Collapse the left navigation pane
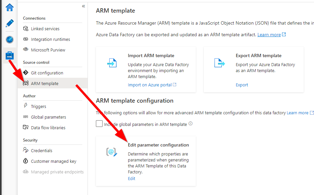Image resolution: width=314 pixels, height=195 pixels. (x=83, y=6)
